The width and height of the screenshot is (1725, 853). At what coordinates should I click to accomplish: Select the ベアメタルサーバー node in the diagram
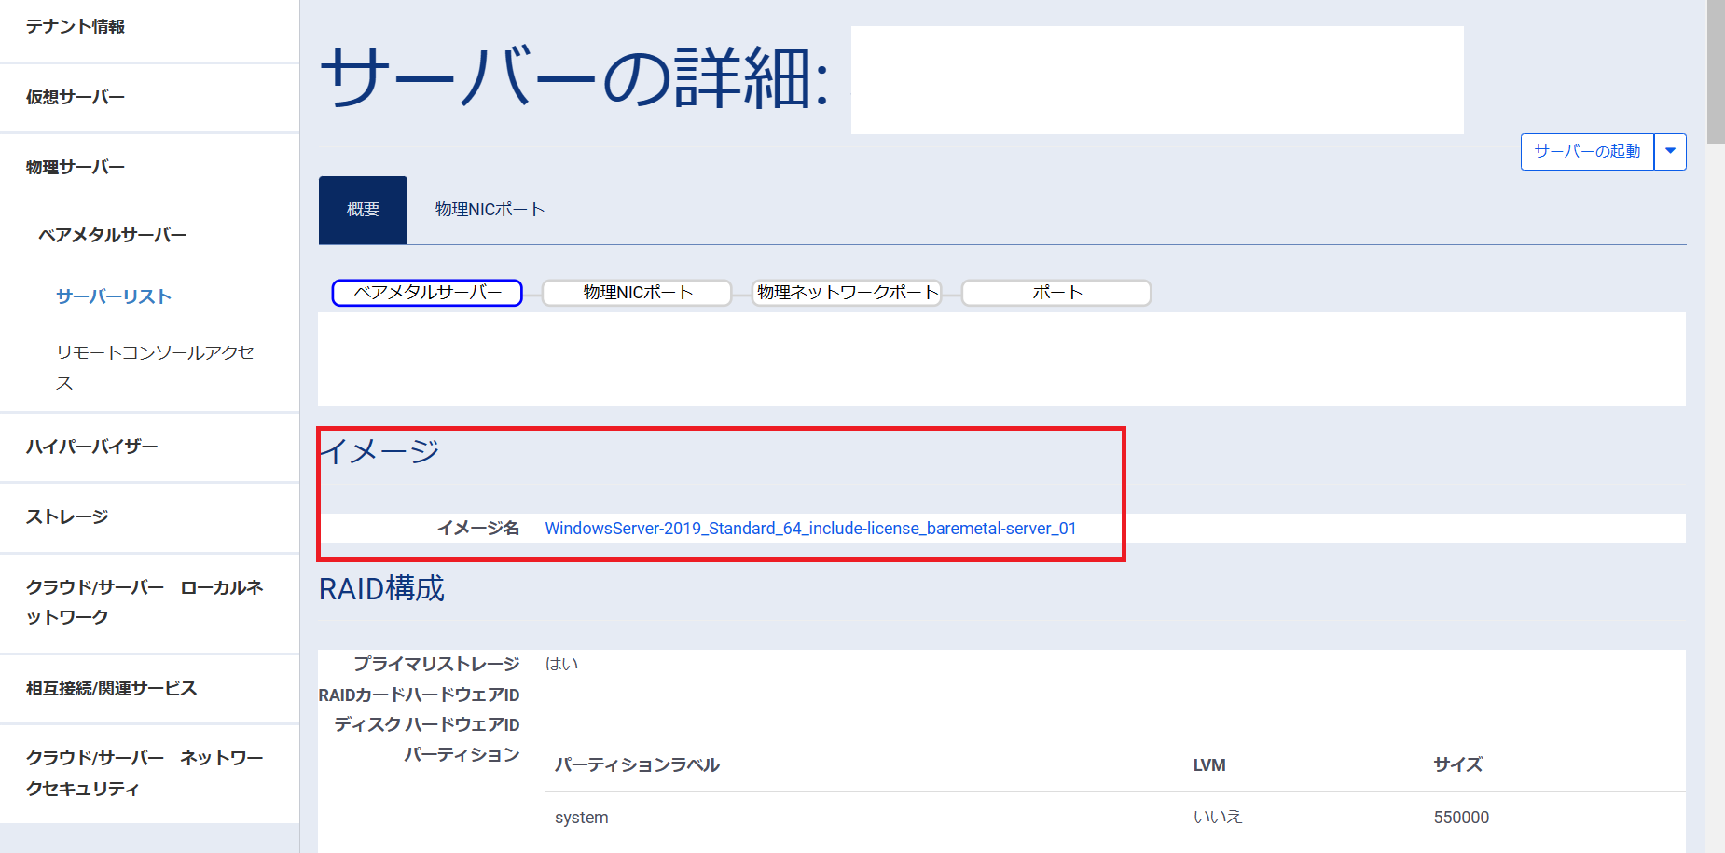pos(426,292)
